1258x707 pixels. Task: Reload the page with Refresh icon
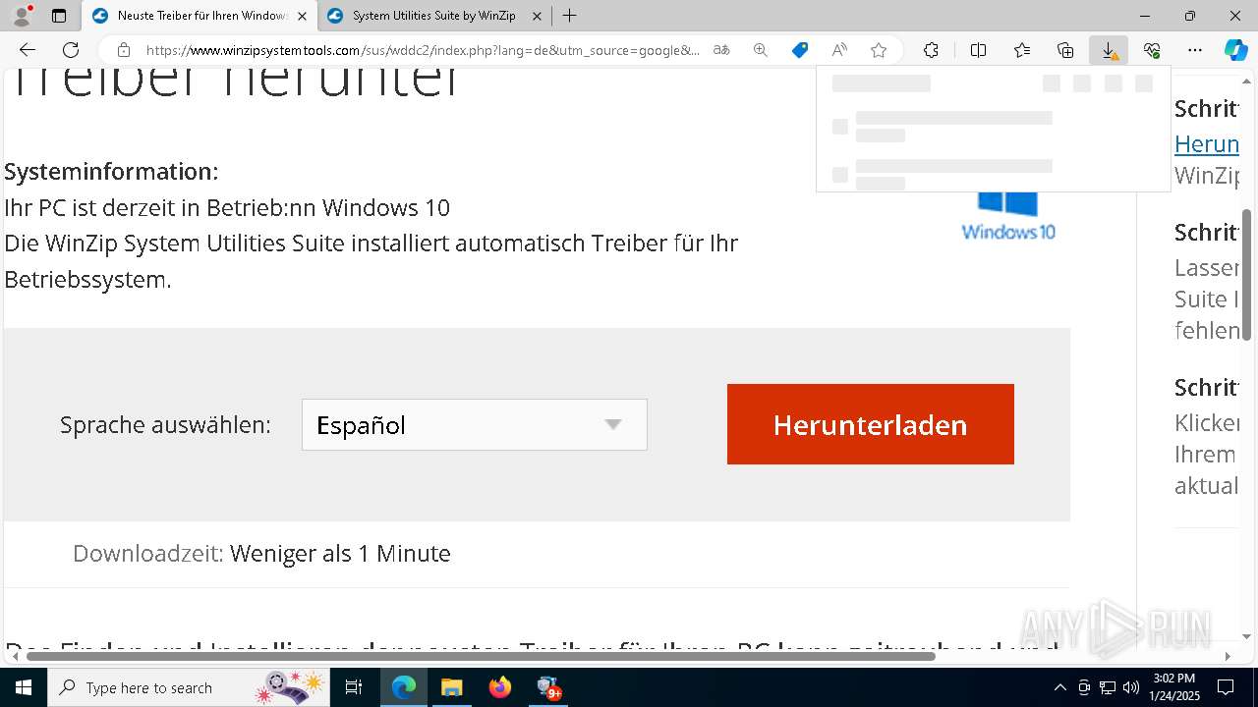71,50
